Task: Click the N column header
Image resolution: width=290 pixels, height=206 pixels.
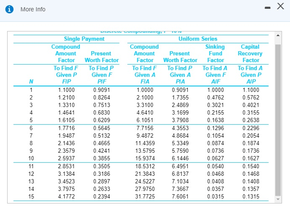Action: (x=31, y=81)
